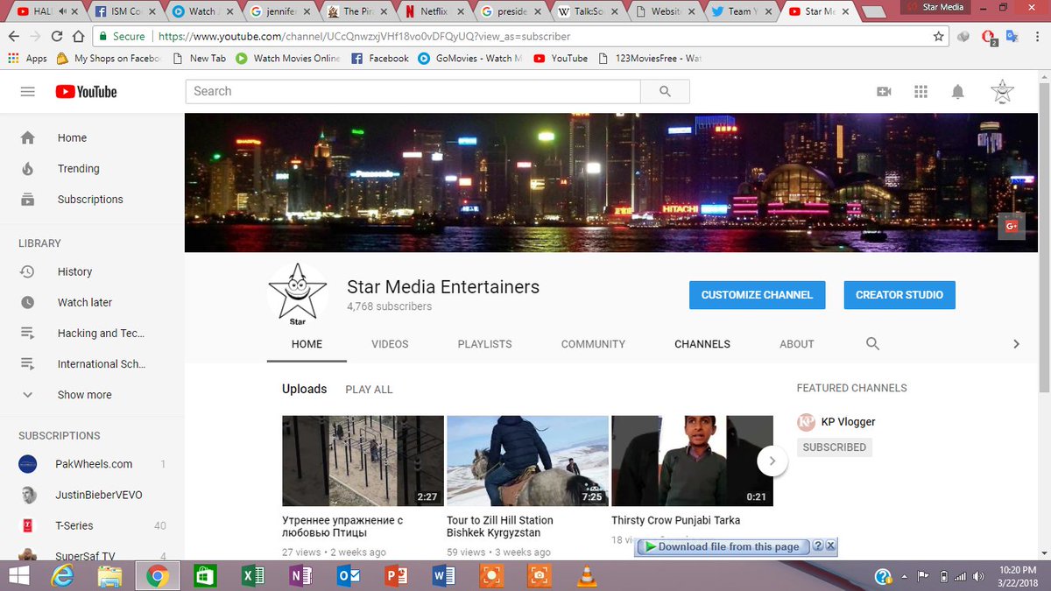Image resolution: width=1051 pixels, height=591 pixels.
Task: Open Thirsty Crow Punjabi Tarka thumbnail
Action: [692, 461]
